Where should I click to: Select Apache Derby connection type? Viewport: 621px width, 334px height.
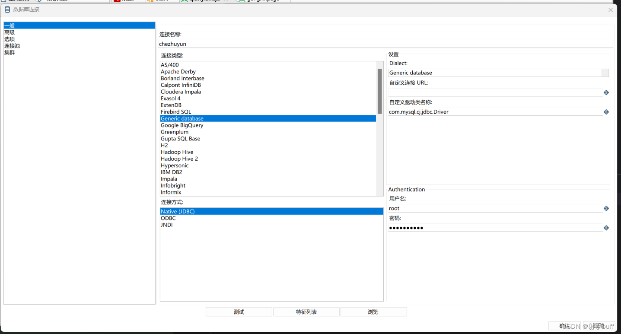tap(268, 72)
